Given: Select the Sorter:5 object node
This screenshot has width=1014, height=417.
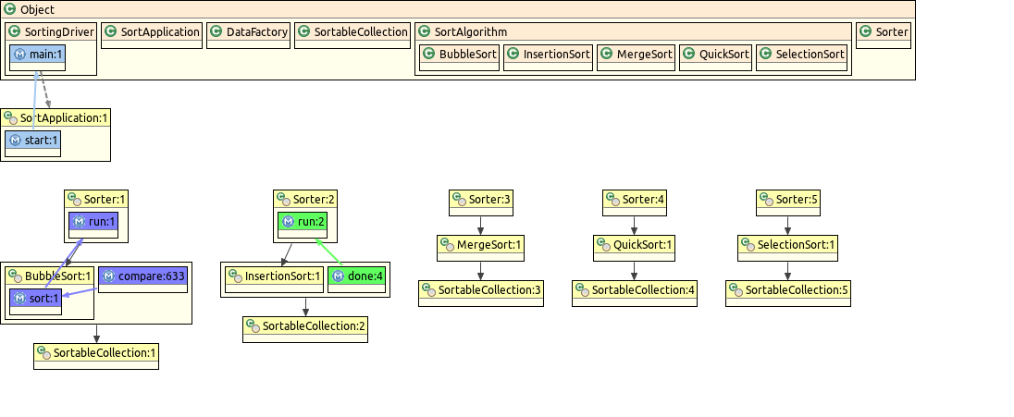Looking at the screenshot, I should [787, 199].
